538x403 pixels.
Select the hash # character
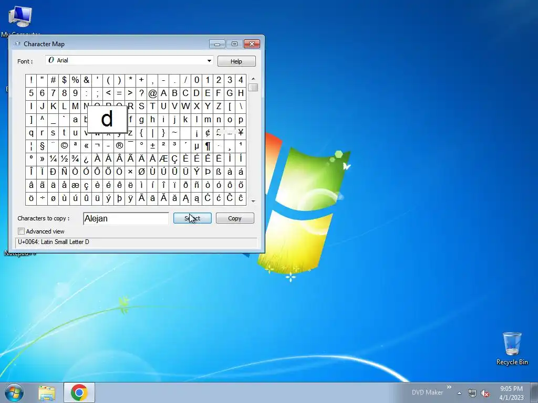[x=53, y=80]
